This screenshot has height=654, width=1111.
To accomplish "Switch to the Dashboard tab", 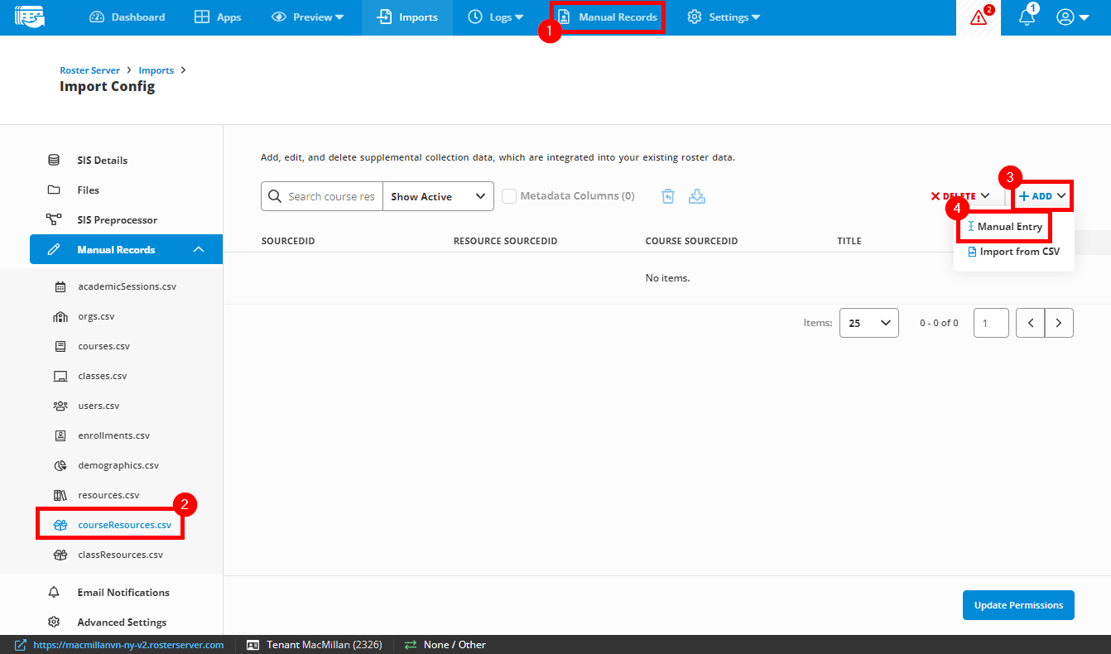I will [x=127, y=17].
